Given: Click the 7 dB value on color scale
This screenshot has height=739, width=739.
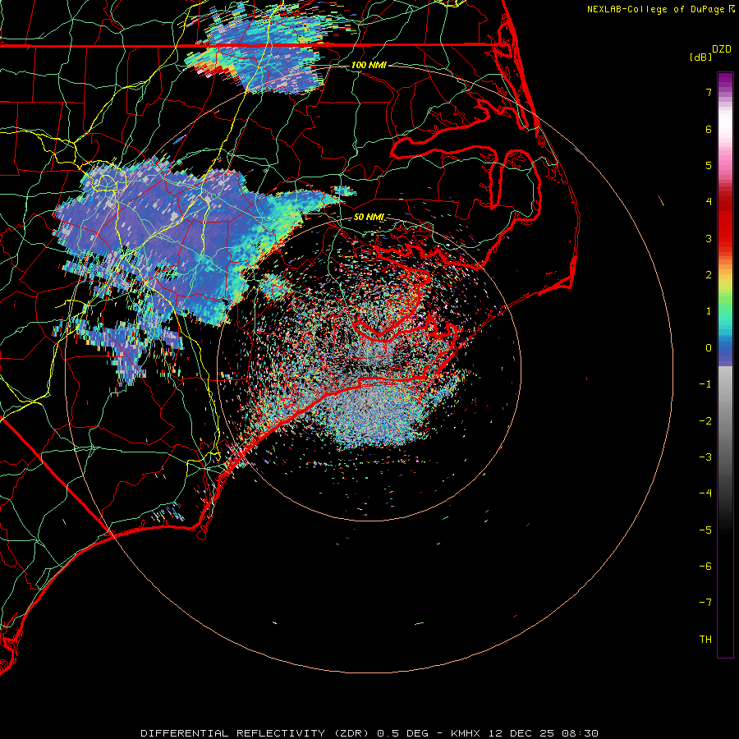Looking at the screenshot, I should click(709, 92).
